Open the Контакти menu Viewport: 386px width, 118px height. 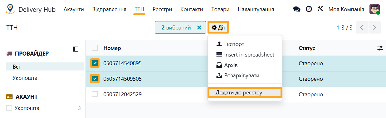tap(192, 9)
